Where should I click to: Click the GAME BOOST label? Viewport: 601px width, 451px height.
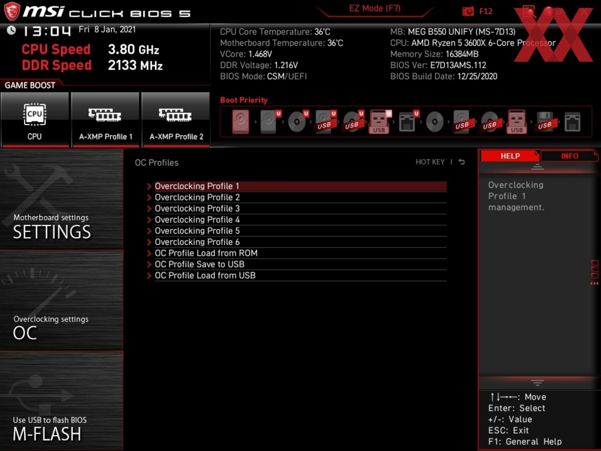[30, 85]
